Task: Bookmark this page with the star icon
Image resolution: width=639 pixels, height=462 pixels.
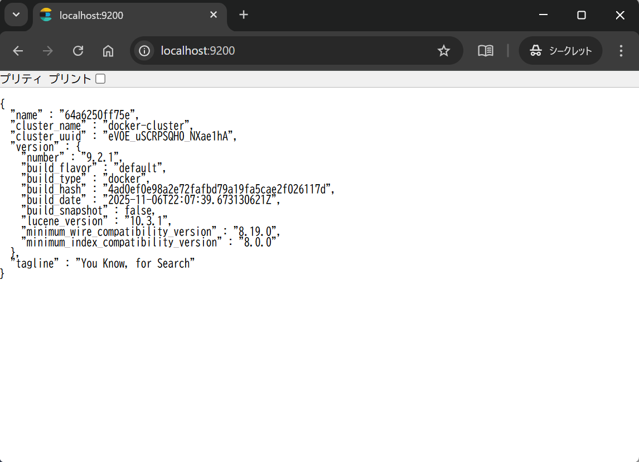Action: point(443,51)
